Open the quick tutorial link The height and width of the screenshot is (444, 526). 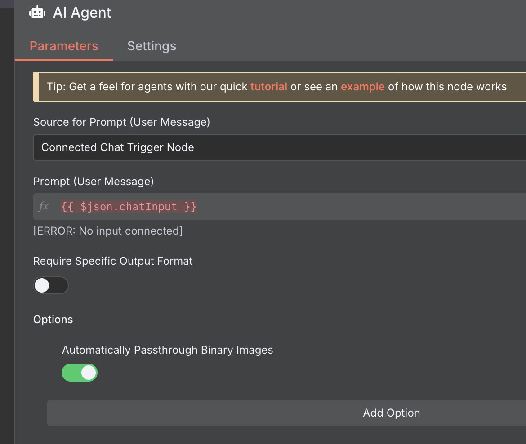click(269, 87)
